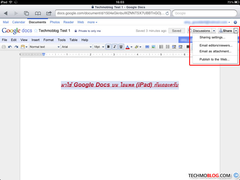Click the Google docs logo
The height and width of the screenshot is (180, 240).
[x=17, y=31]
